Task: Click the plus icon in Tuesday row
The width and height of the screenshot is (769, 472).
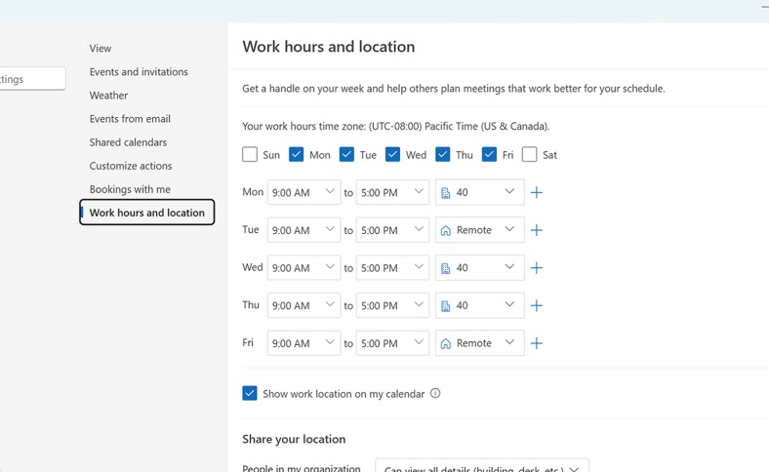Action: point(537,230)
